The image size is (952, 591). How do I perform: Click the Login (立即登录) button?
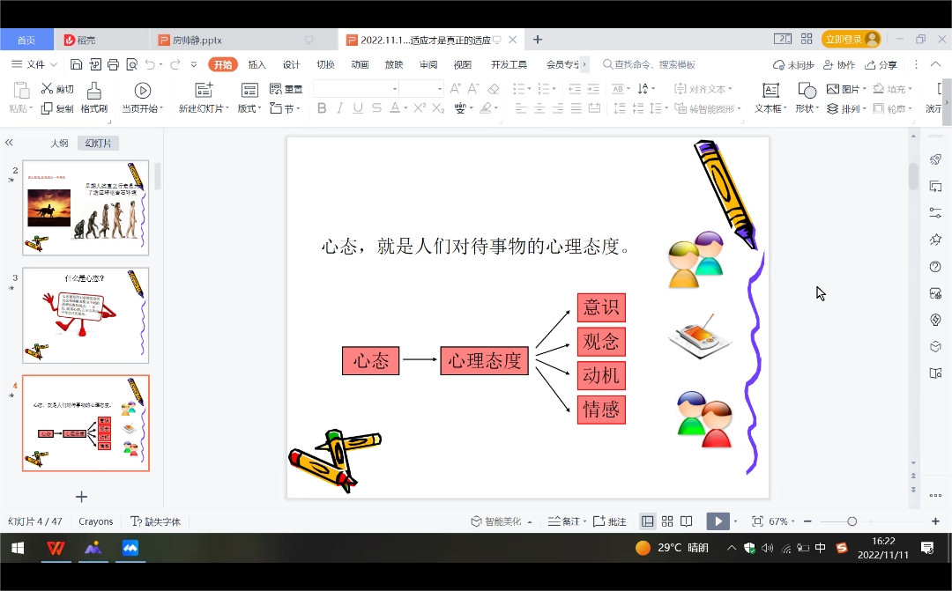click(851, 40)
